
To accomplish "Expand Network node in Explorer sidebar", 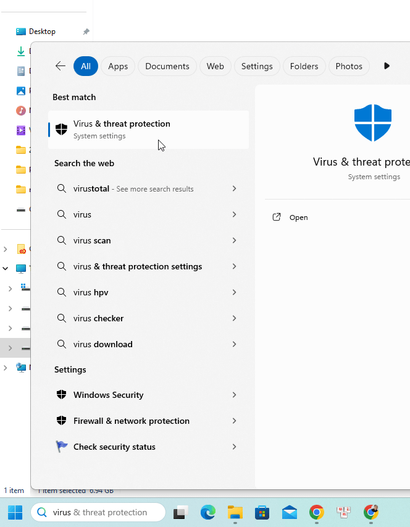I will pos(6,368).
